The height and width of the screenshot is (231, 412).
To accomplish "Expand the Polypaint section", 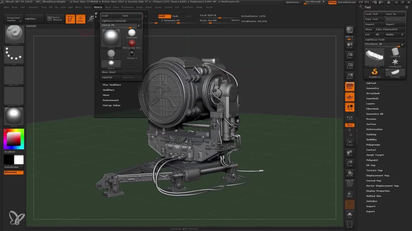I will point(372,160).
